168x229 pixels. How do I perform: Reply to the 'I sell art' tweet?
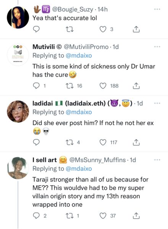coord(36,216)
